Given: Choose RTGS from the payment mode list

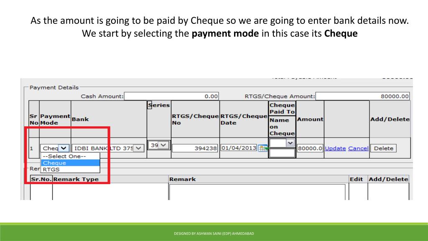Looking at the screenshot, I should 70,169.
